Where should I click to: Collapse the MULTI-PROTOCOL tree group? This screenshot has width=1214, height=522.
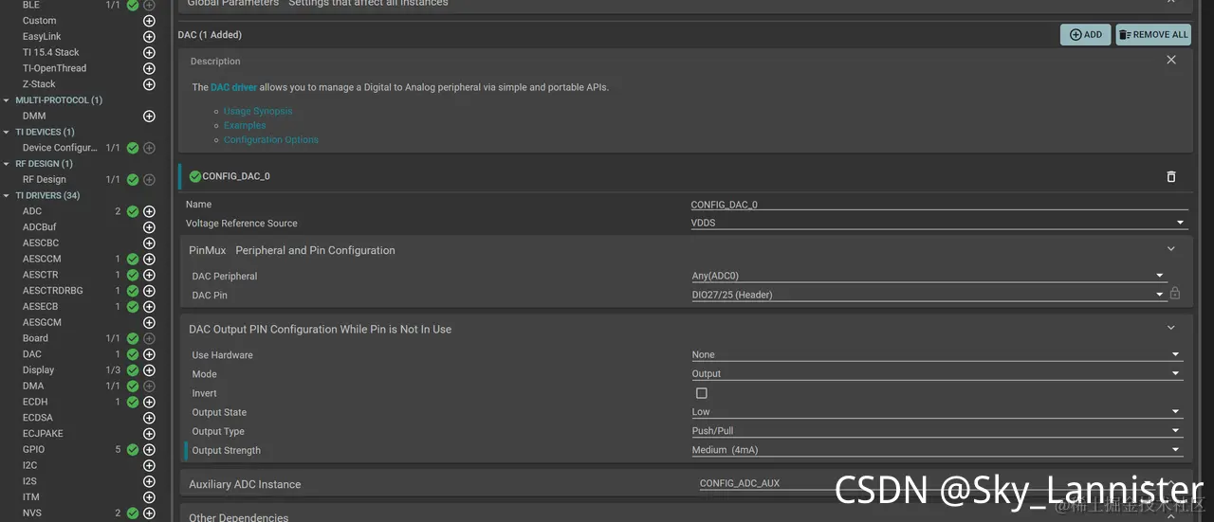pos(7,100)
